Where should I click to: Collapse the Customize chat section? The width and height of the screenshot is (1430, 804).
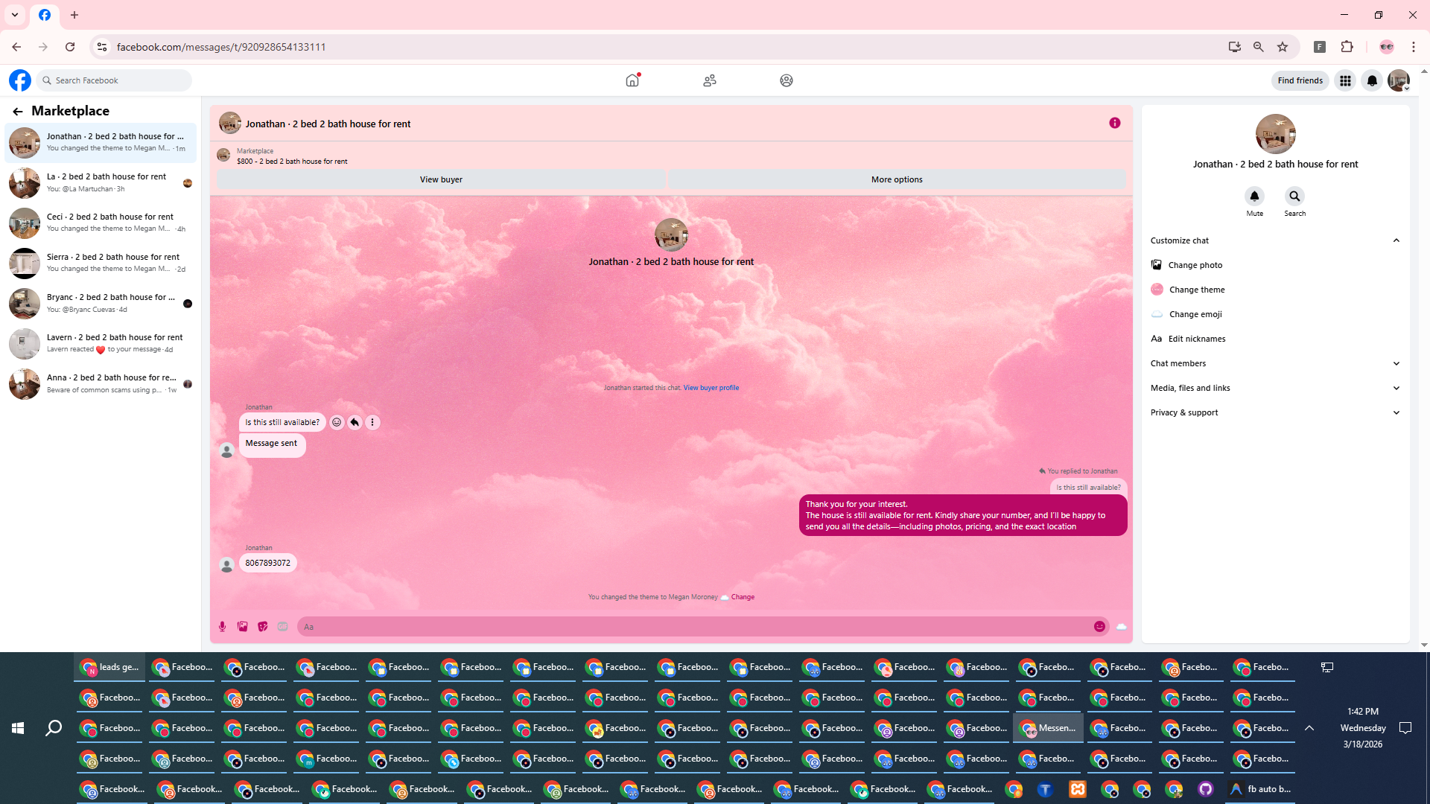click(1396, 240)
